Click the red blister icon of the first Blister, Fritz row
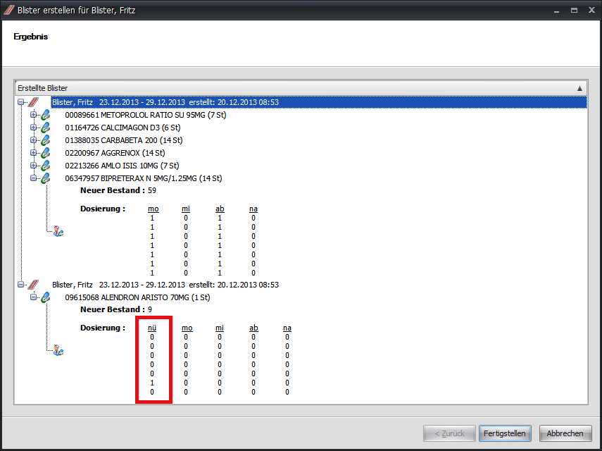 click(x=33, y=102)
